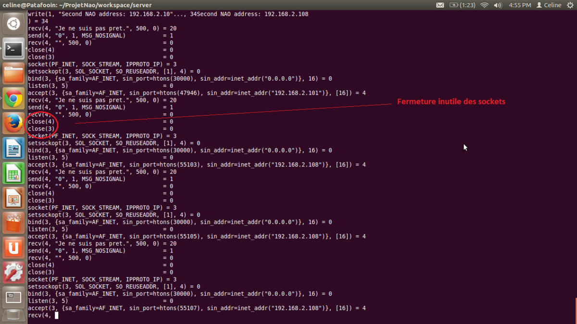This screenshot has height=324, width=577.
Task: Open the messaging envelope indicator menu
Action: pos(440,5)
